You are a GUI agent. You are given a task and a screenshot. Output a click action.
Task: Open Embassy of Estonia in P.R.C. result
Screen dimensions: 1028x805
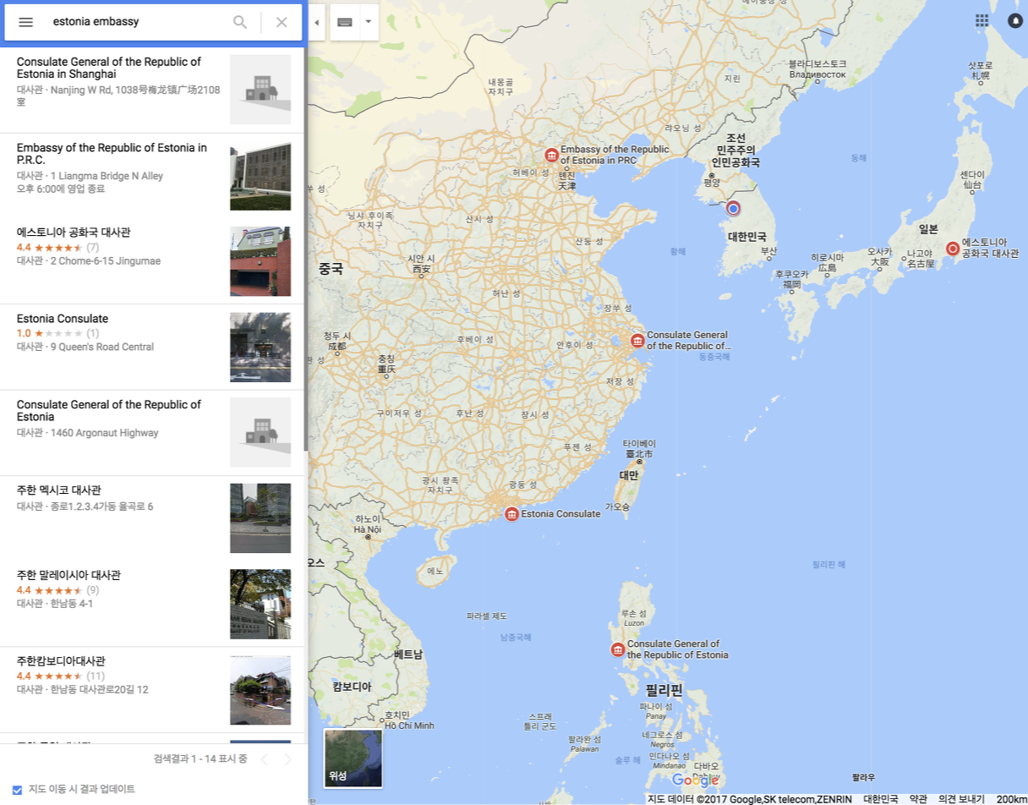tap(152, 176)
